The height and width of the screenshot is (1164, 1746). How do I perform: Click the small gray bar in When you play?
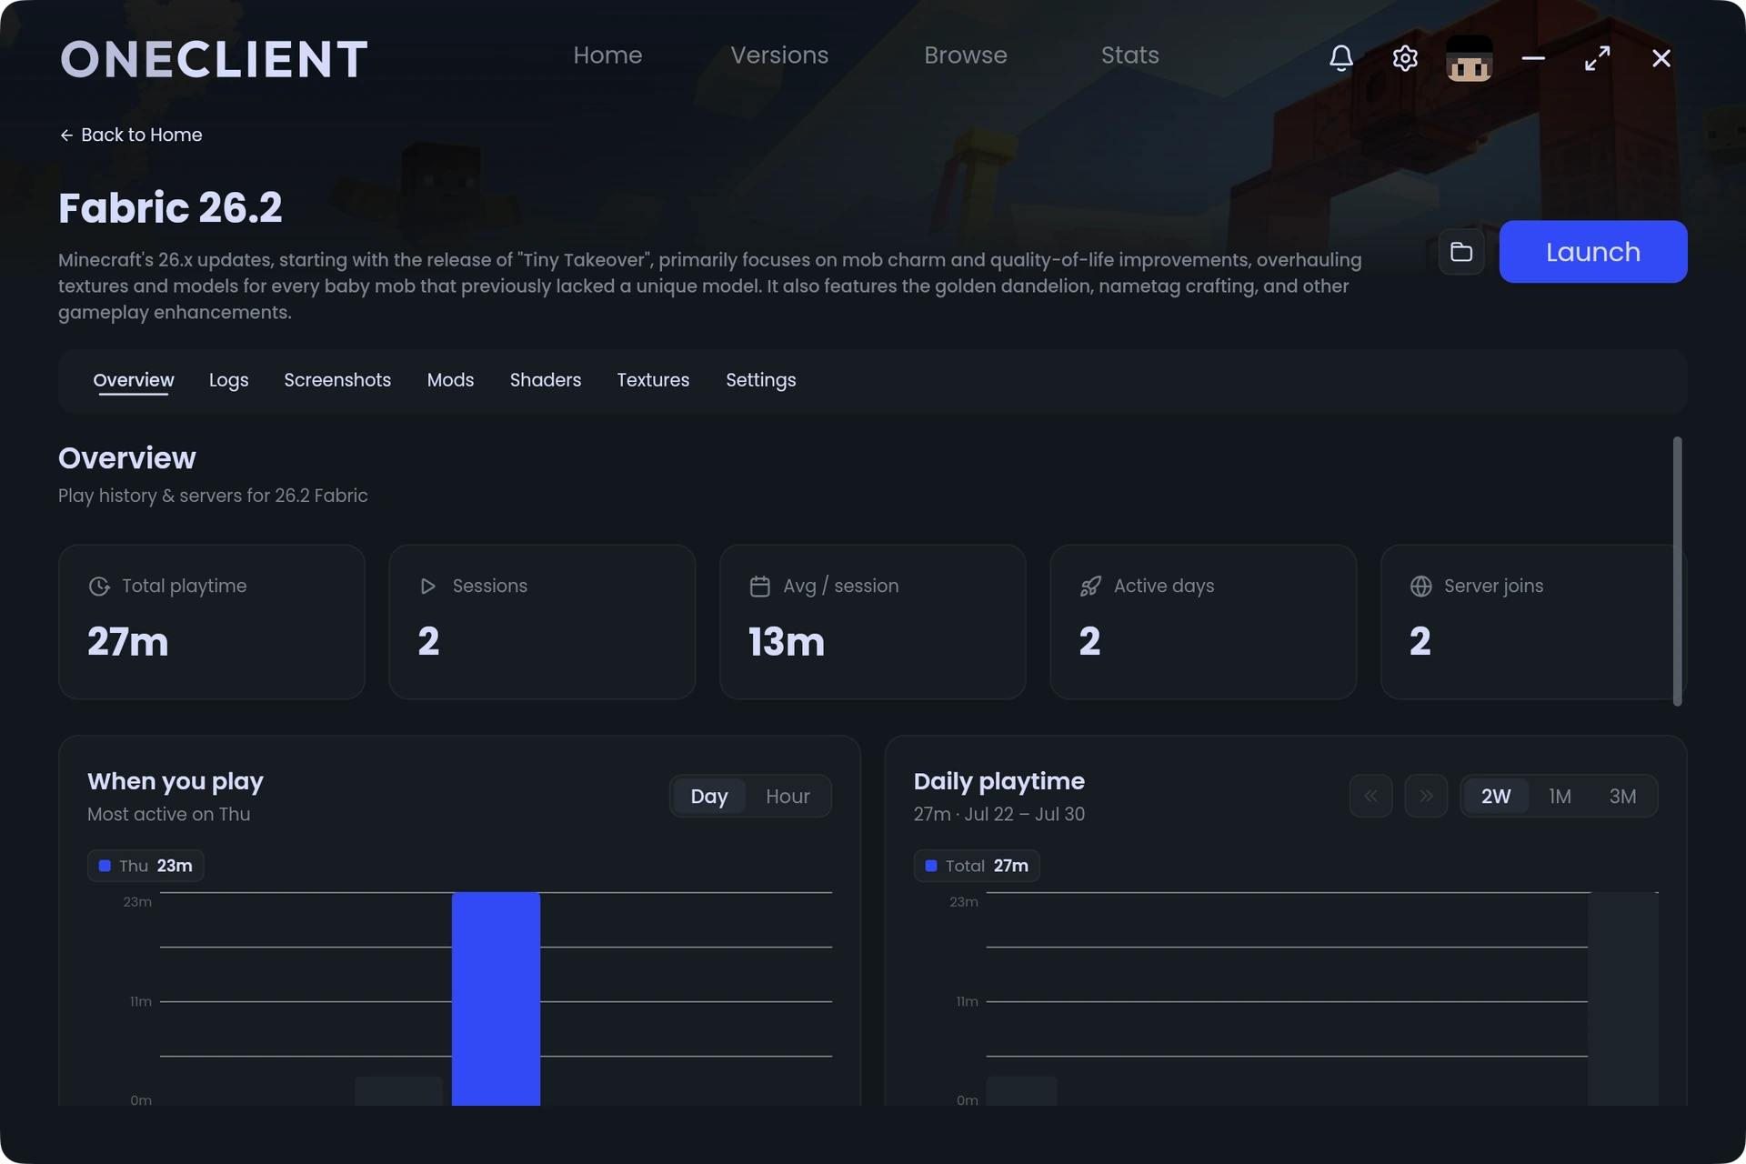point(398,1091)
